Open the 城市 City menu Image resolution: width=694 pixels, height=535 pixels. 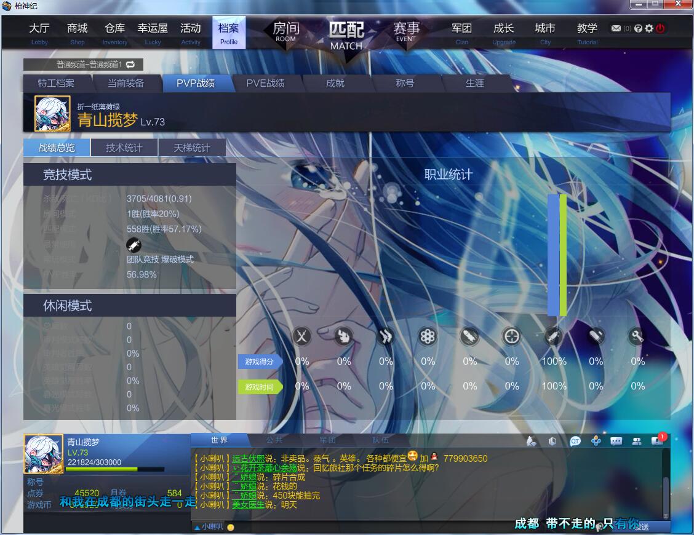pyautogui.click(x=545, y=33)
